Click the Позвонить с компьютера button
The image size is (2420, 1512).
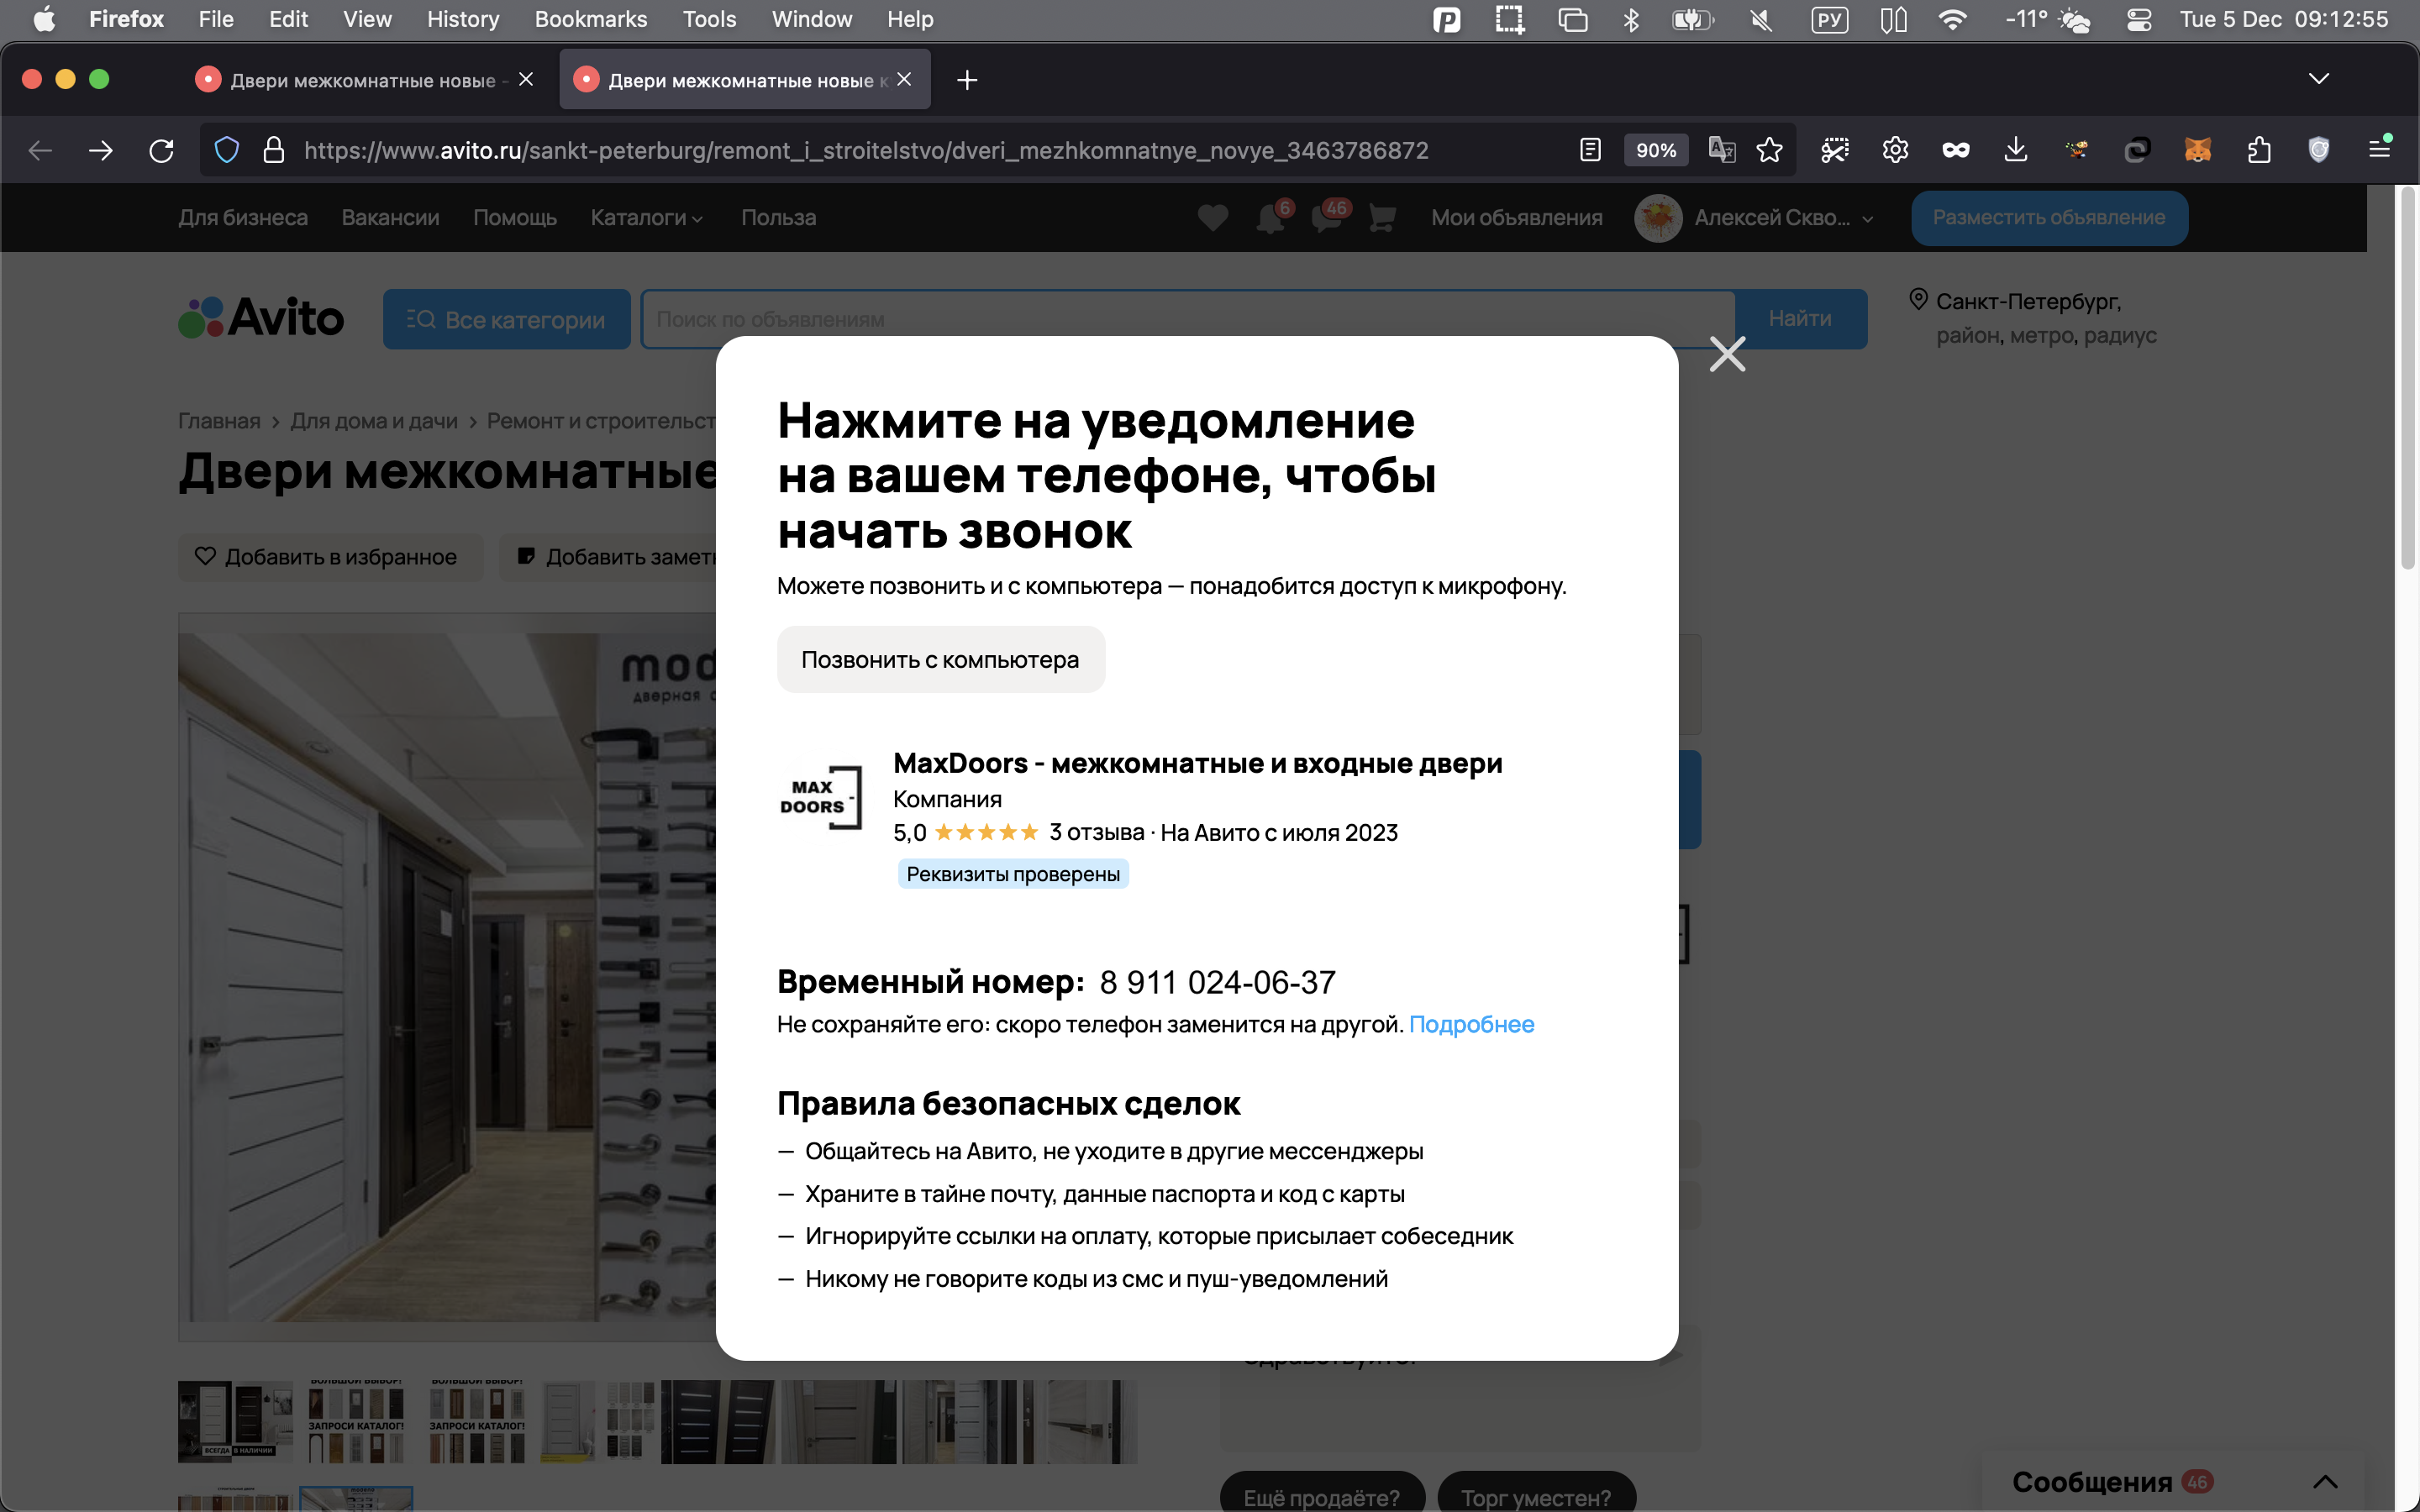[940, 660]
